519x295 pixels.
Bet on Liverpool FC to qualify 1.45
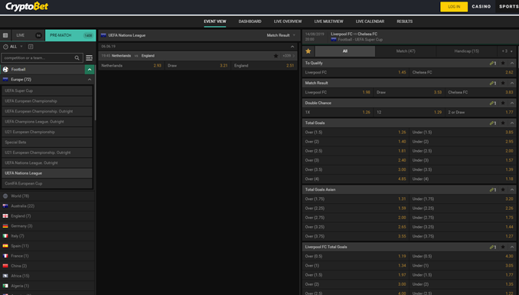point(355,72)
